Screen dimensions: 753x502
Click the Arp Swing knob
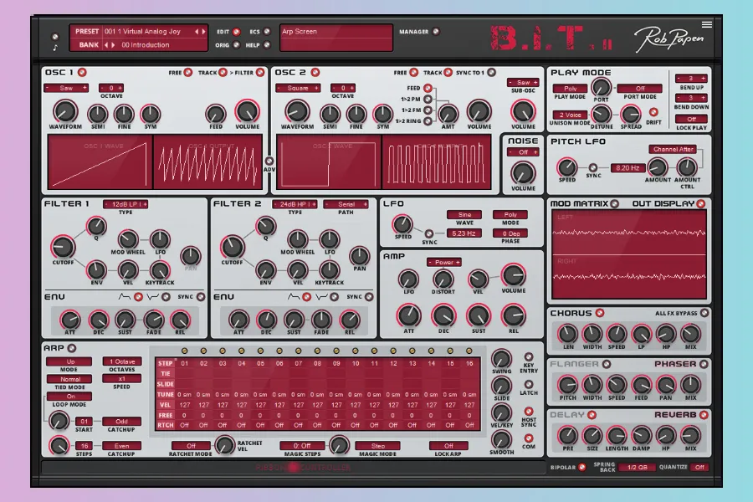pyautogui.click(x=501, y=358)
